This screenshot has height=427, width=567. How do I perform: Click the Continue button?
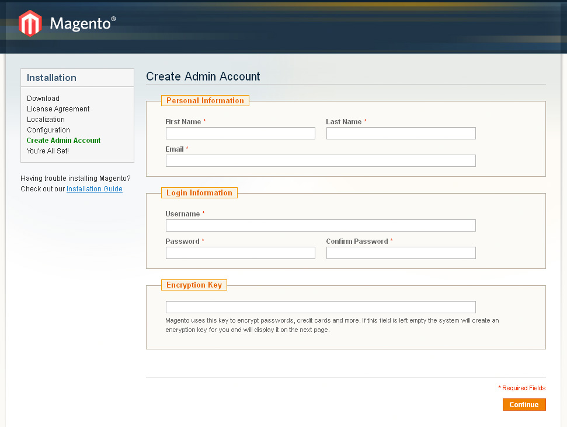pos(524,405)
